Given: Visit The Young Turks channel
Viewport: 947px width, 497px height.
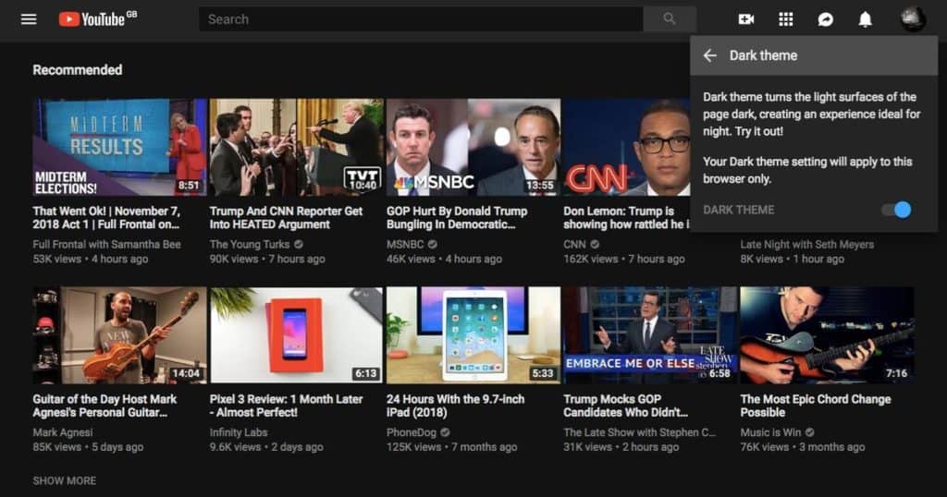Looking at the screenshot, I should pyautogui.click(x=250, y=244).
